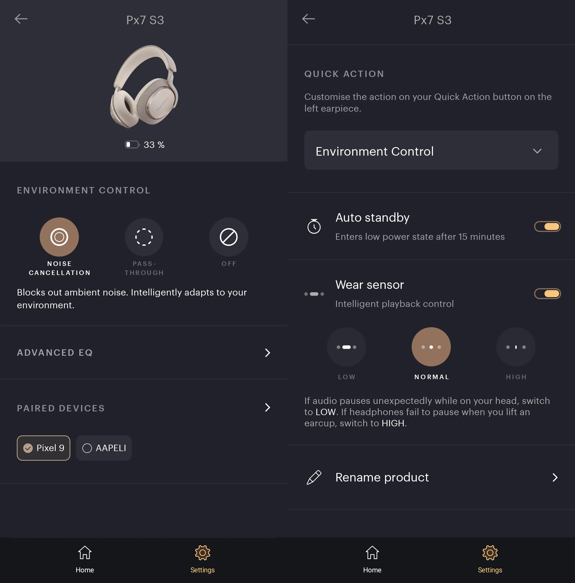The height and width of the screenshot is (583, 575).
Task: Select the Pass-Through mode icon
Action: click(144, 237)
